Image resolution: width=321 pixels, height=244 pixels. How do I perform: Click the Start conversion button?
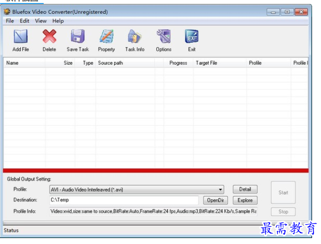283,192
